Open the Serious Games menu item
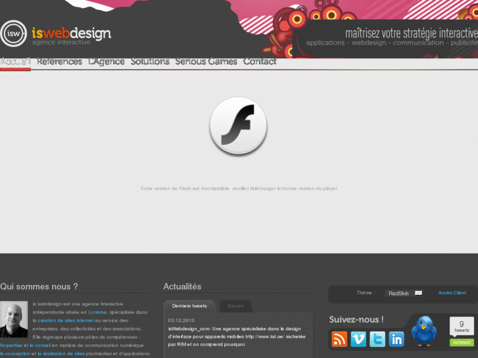The height and width of the screenshot is (358, 478). [x=206, y=62]
